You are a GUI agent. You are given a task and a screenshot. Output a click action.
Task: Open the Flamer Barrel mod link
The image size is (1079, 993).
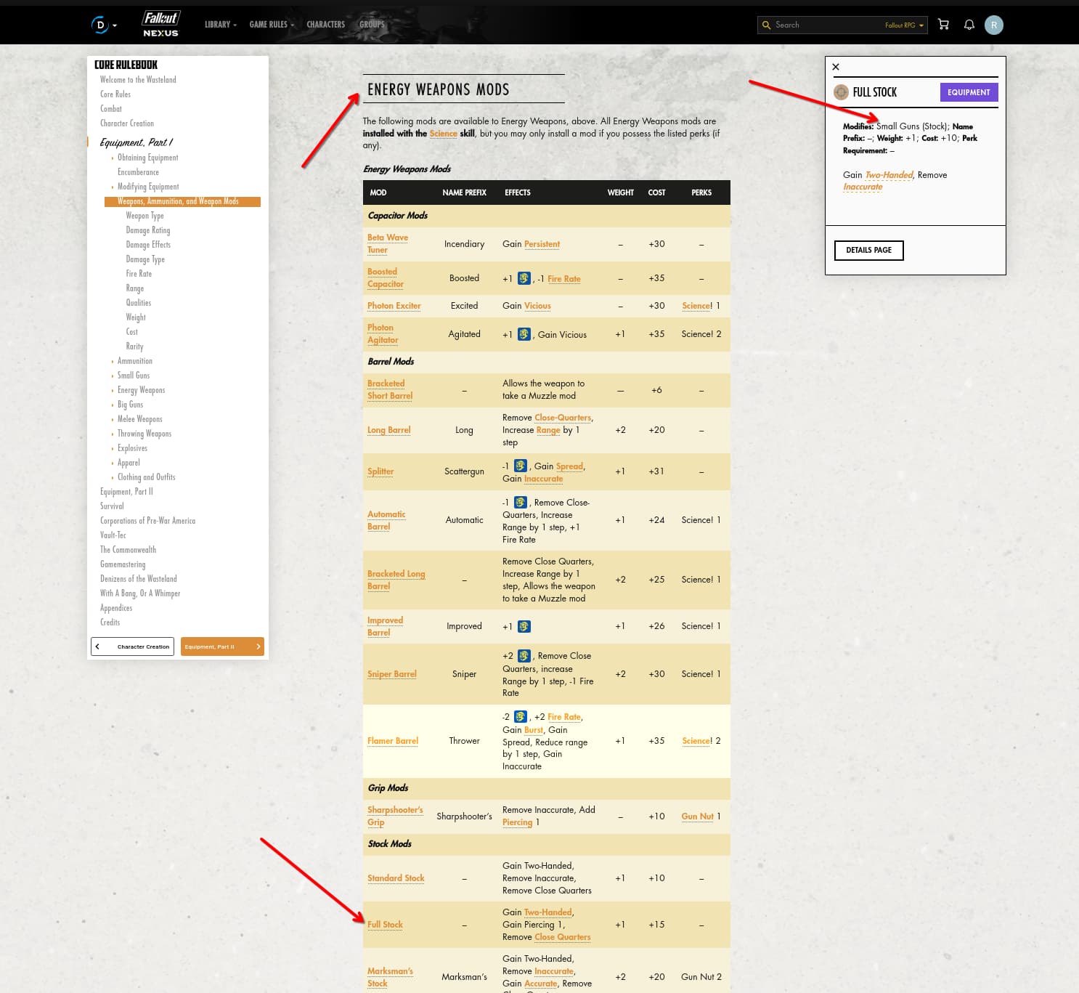[x=392, y=741]
